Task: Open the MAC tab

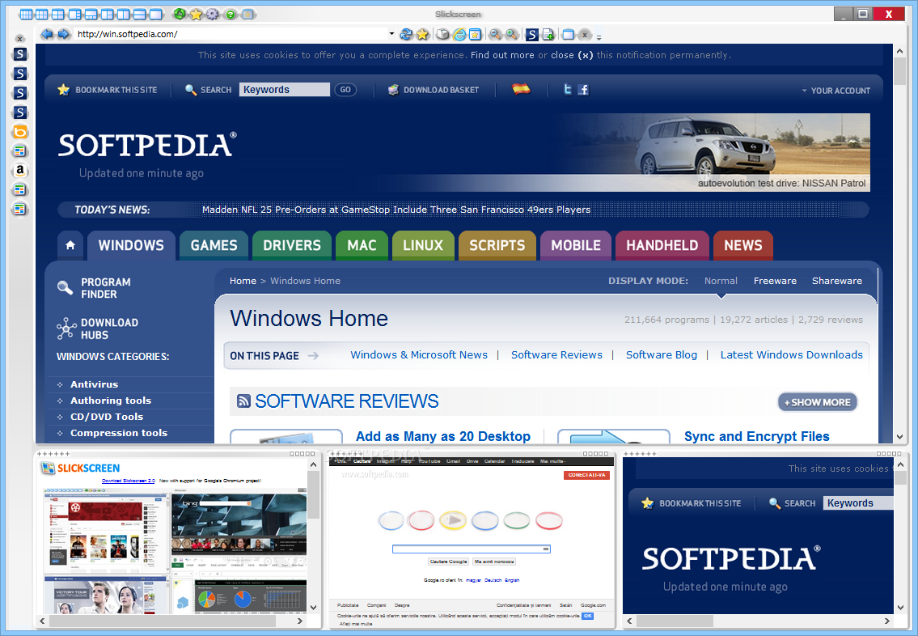Action: (x=362, y=245)
